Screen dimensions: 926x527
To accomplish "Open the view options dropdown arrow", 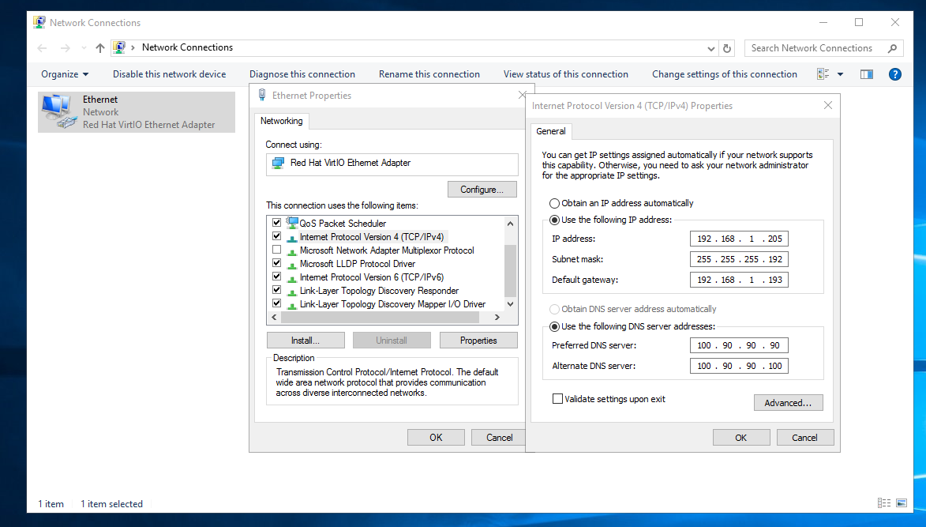I will [x=841, y=74].
